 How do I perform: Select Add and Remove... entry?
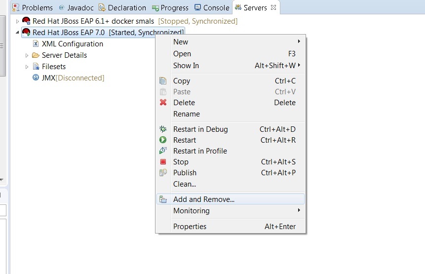pos(231,199)
